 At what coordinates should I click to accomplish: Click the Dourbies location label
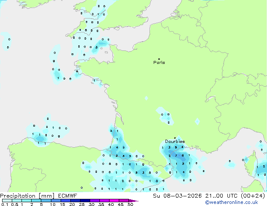click(175, 141)
